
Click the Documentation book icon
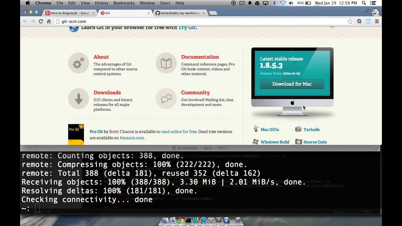(x=166, y=63)
